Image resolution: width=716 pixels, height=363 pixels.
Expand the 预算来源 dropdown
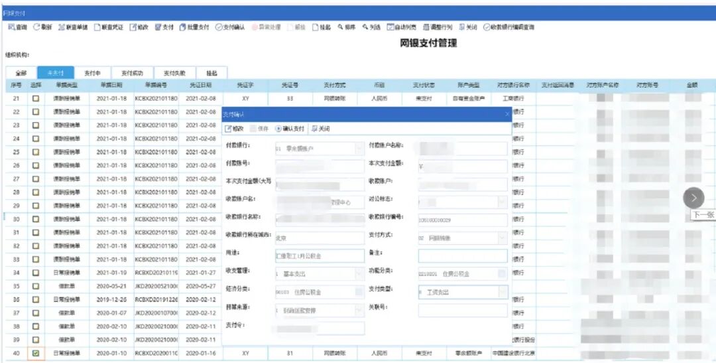(x=359, y=311)
